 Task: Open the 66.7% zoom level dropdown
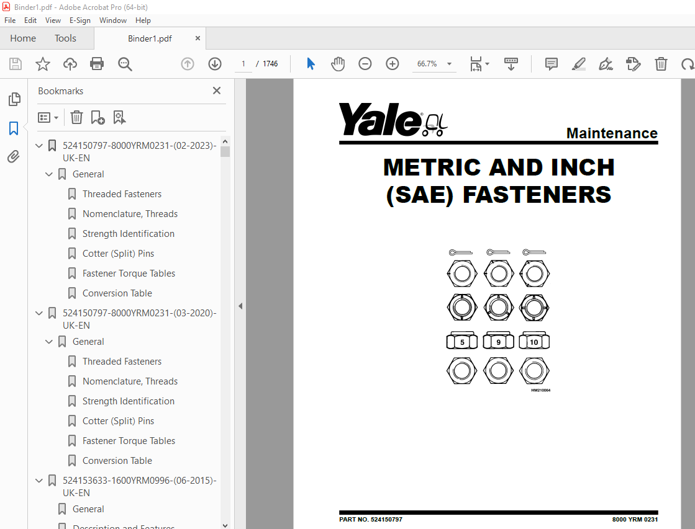pos(449,64)
